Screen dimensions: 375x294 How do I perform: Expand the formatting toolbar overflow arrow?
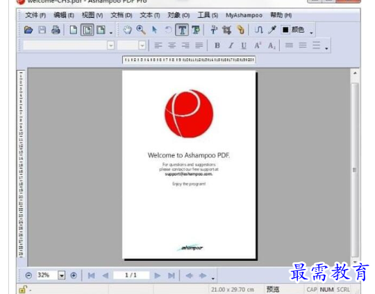[x=326, y=49]
